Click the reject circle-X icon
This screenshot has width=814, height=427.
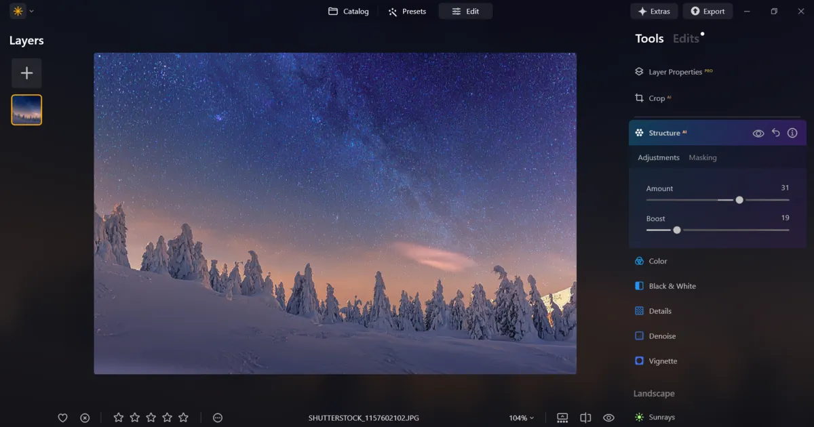pyautogui.click(x=85, y=418)
